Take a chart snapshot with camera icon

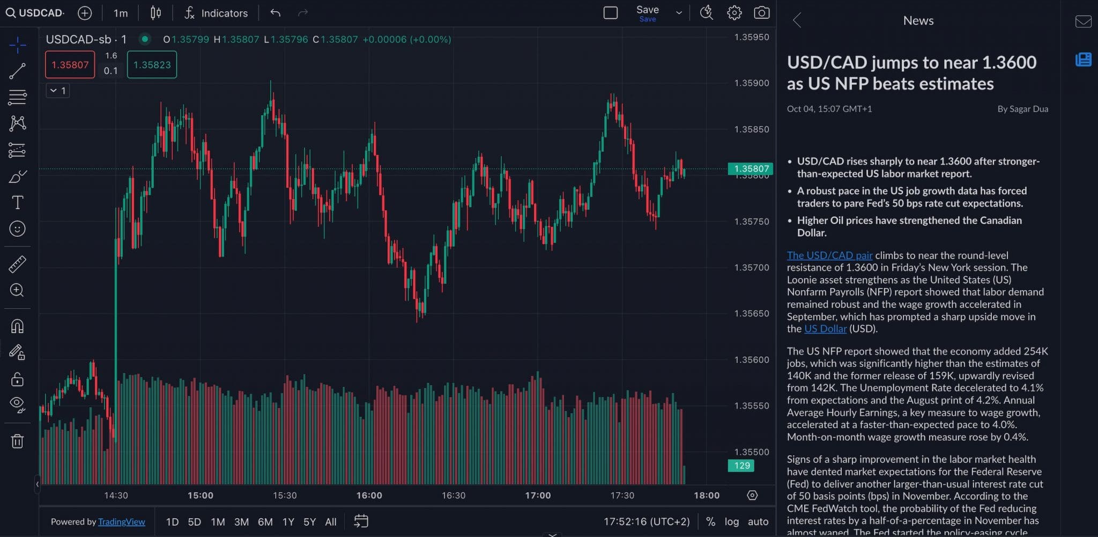pos(762,13)
